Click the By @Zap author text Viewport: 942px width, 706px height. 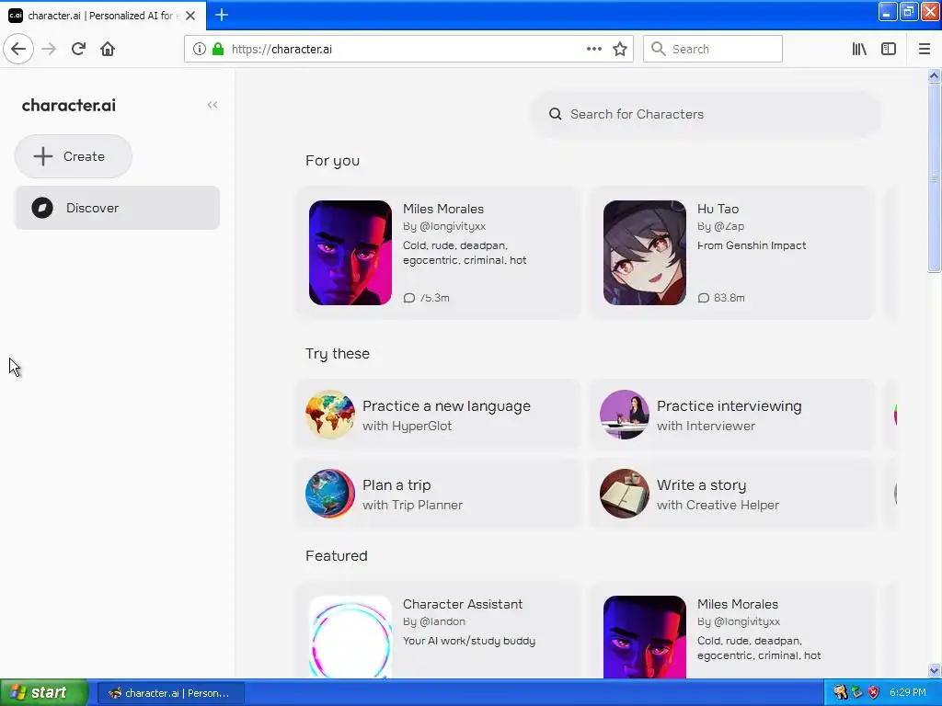click(721, 226)
